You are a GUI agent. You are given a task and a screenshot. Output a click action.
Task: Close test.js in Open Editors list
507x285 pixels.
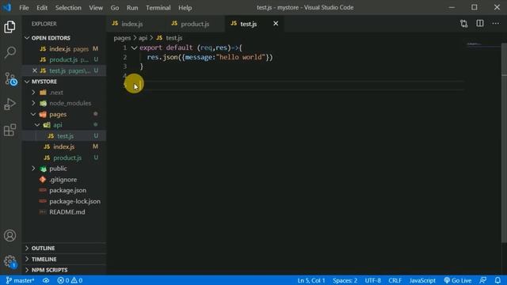[35, 70]
